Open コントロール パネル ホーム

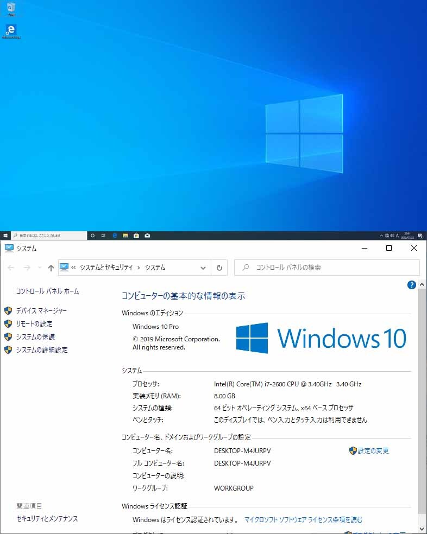point(47,291)
